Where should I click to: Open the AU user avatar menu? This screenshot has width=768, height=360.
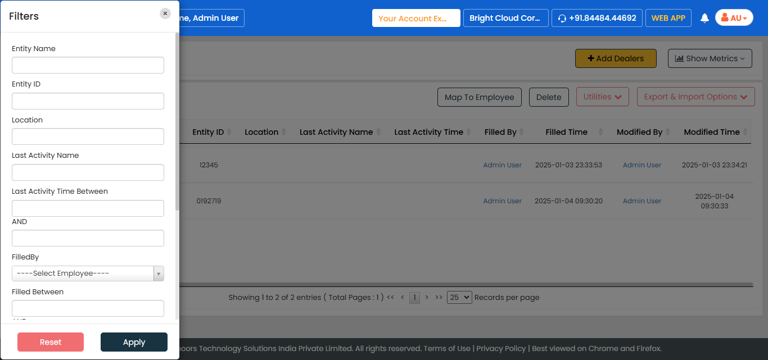734,18
